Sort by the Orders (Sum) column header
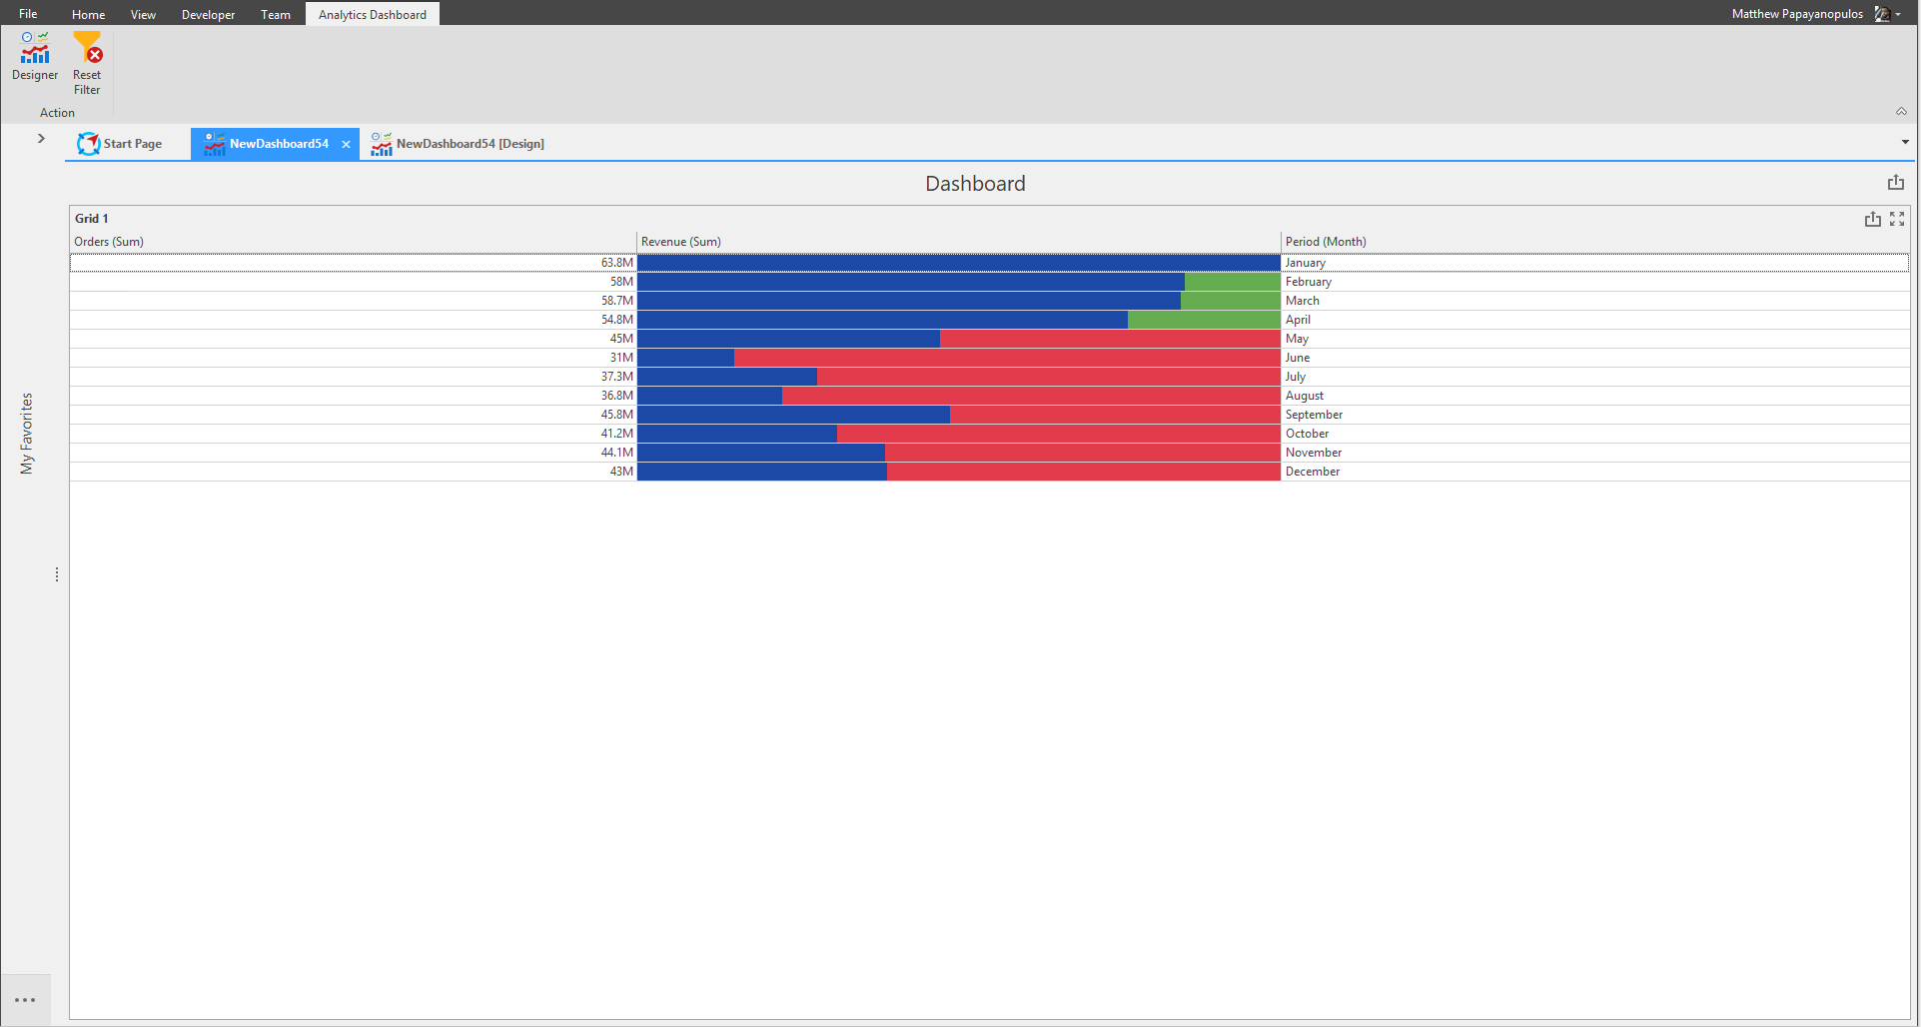1921x1027 pixels. [353, 242]
